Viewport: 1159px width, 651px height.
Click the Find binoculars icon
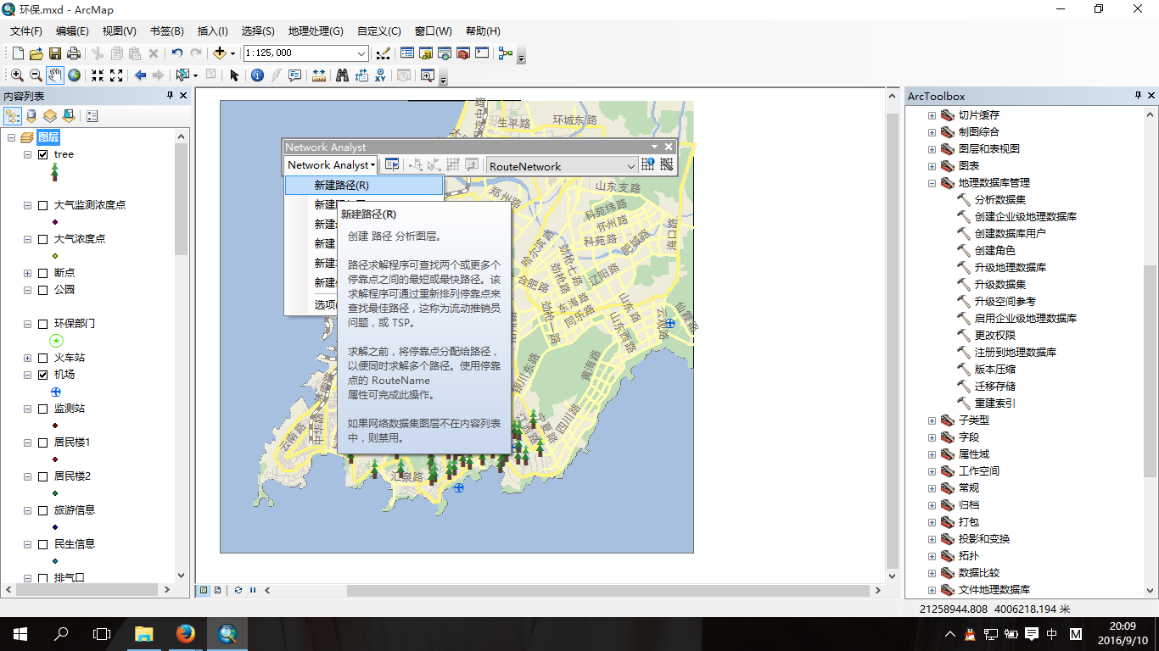(x=343, y=75)
